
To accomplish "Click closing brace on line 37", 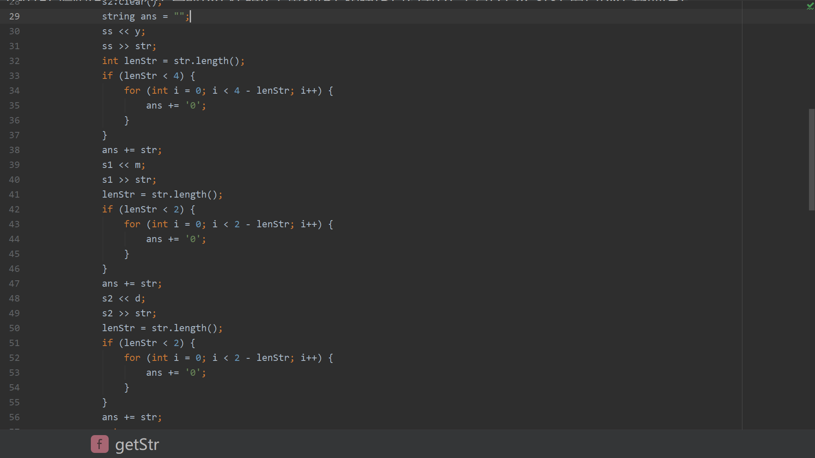I will [x=105, y=135].
